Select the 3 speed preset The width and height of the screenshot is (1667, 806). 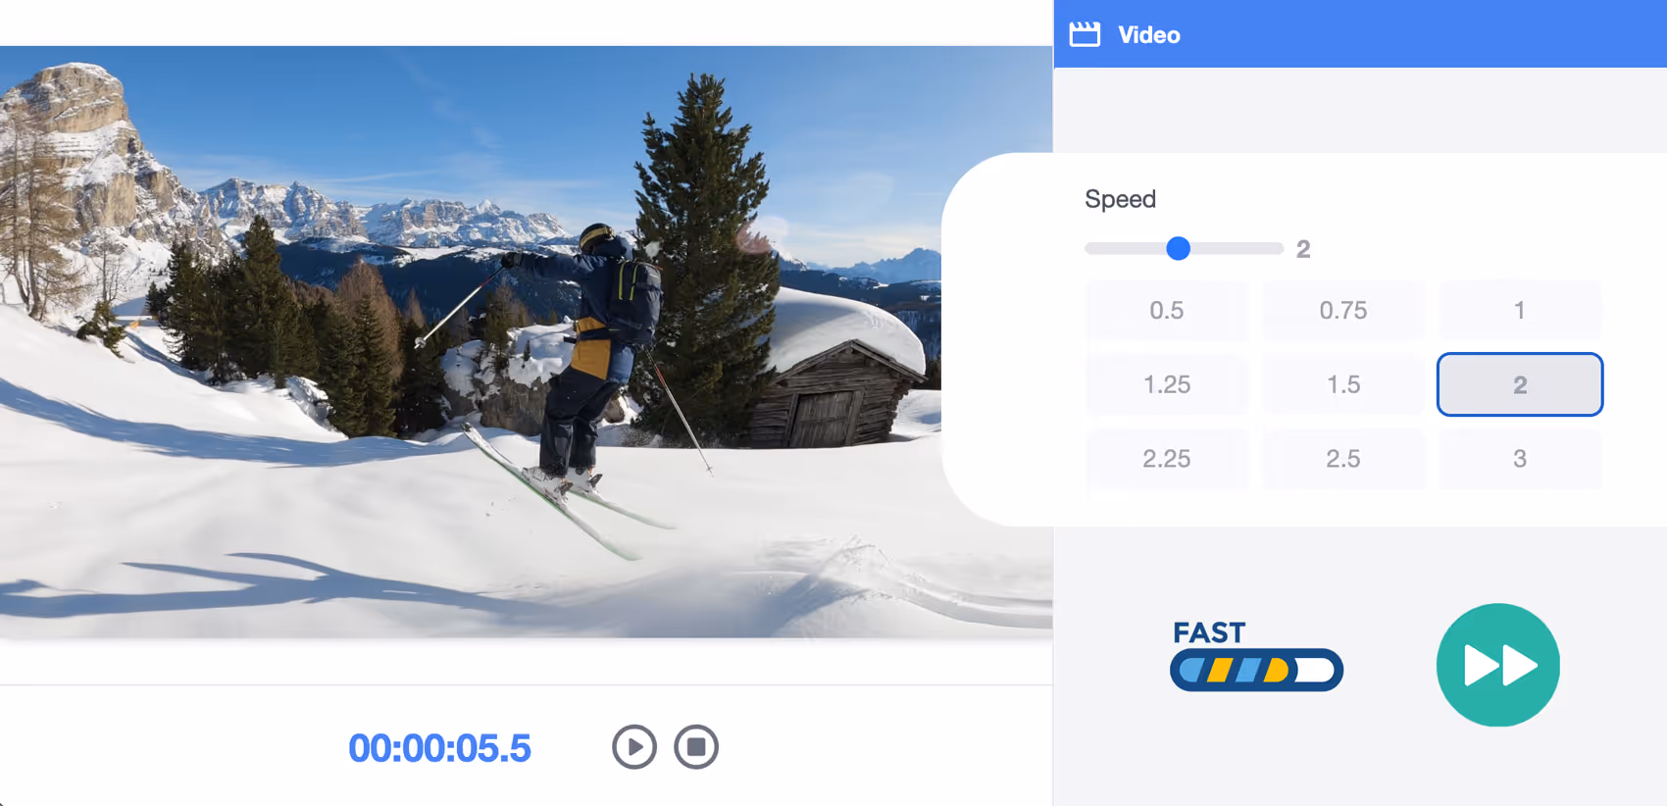[x=1519, y=459]
